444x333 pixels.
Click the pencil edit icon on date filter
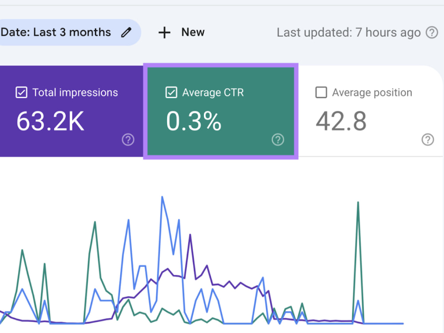click(x=126, y=32)
